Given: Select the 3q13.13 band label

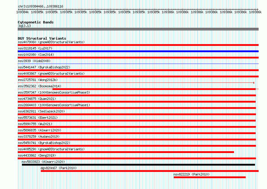Looking at the screenshot, I should tap(24, 26).
